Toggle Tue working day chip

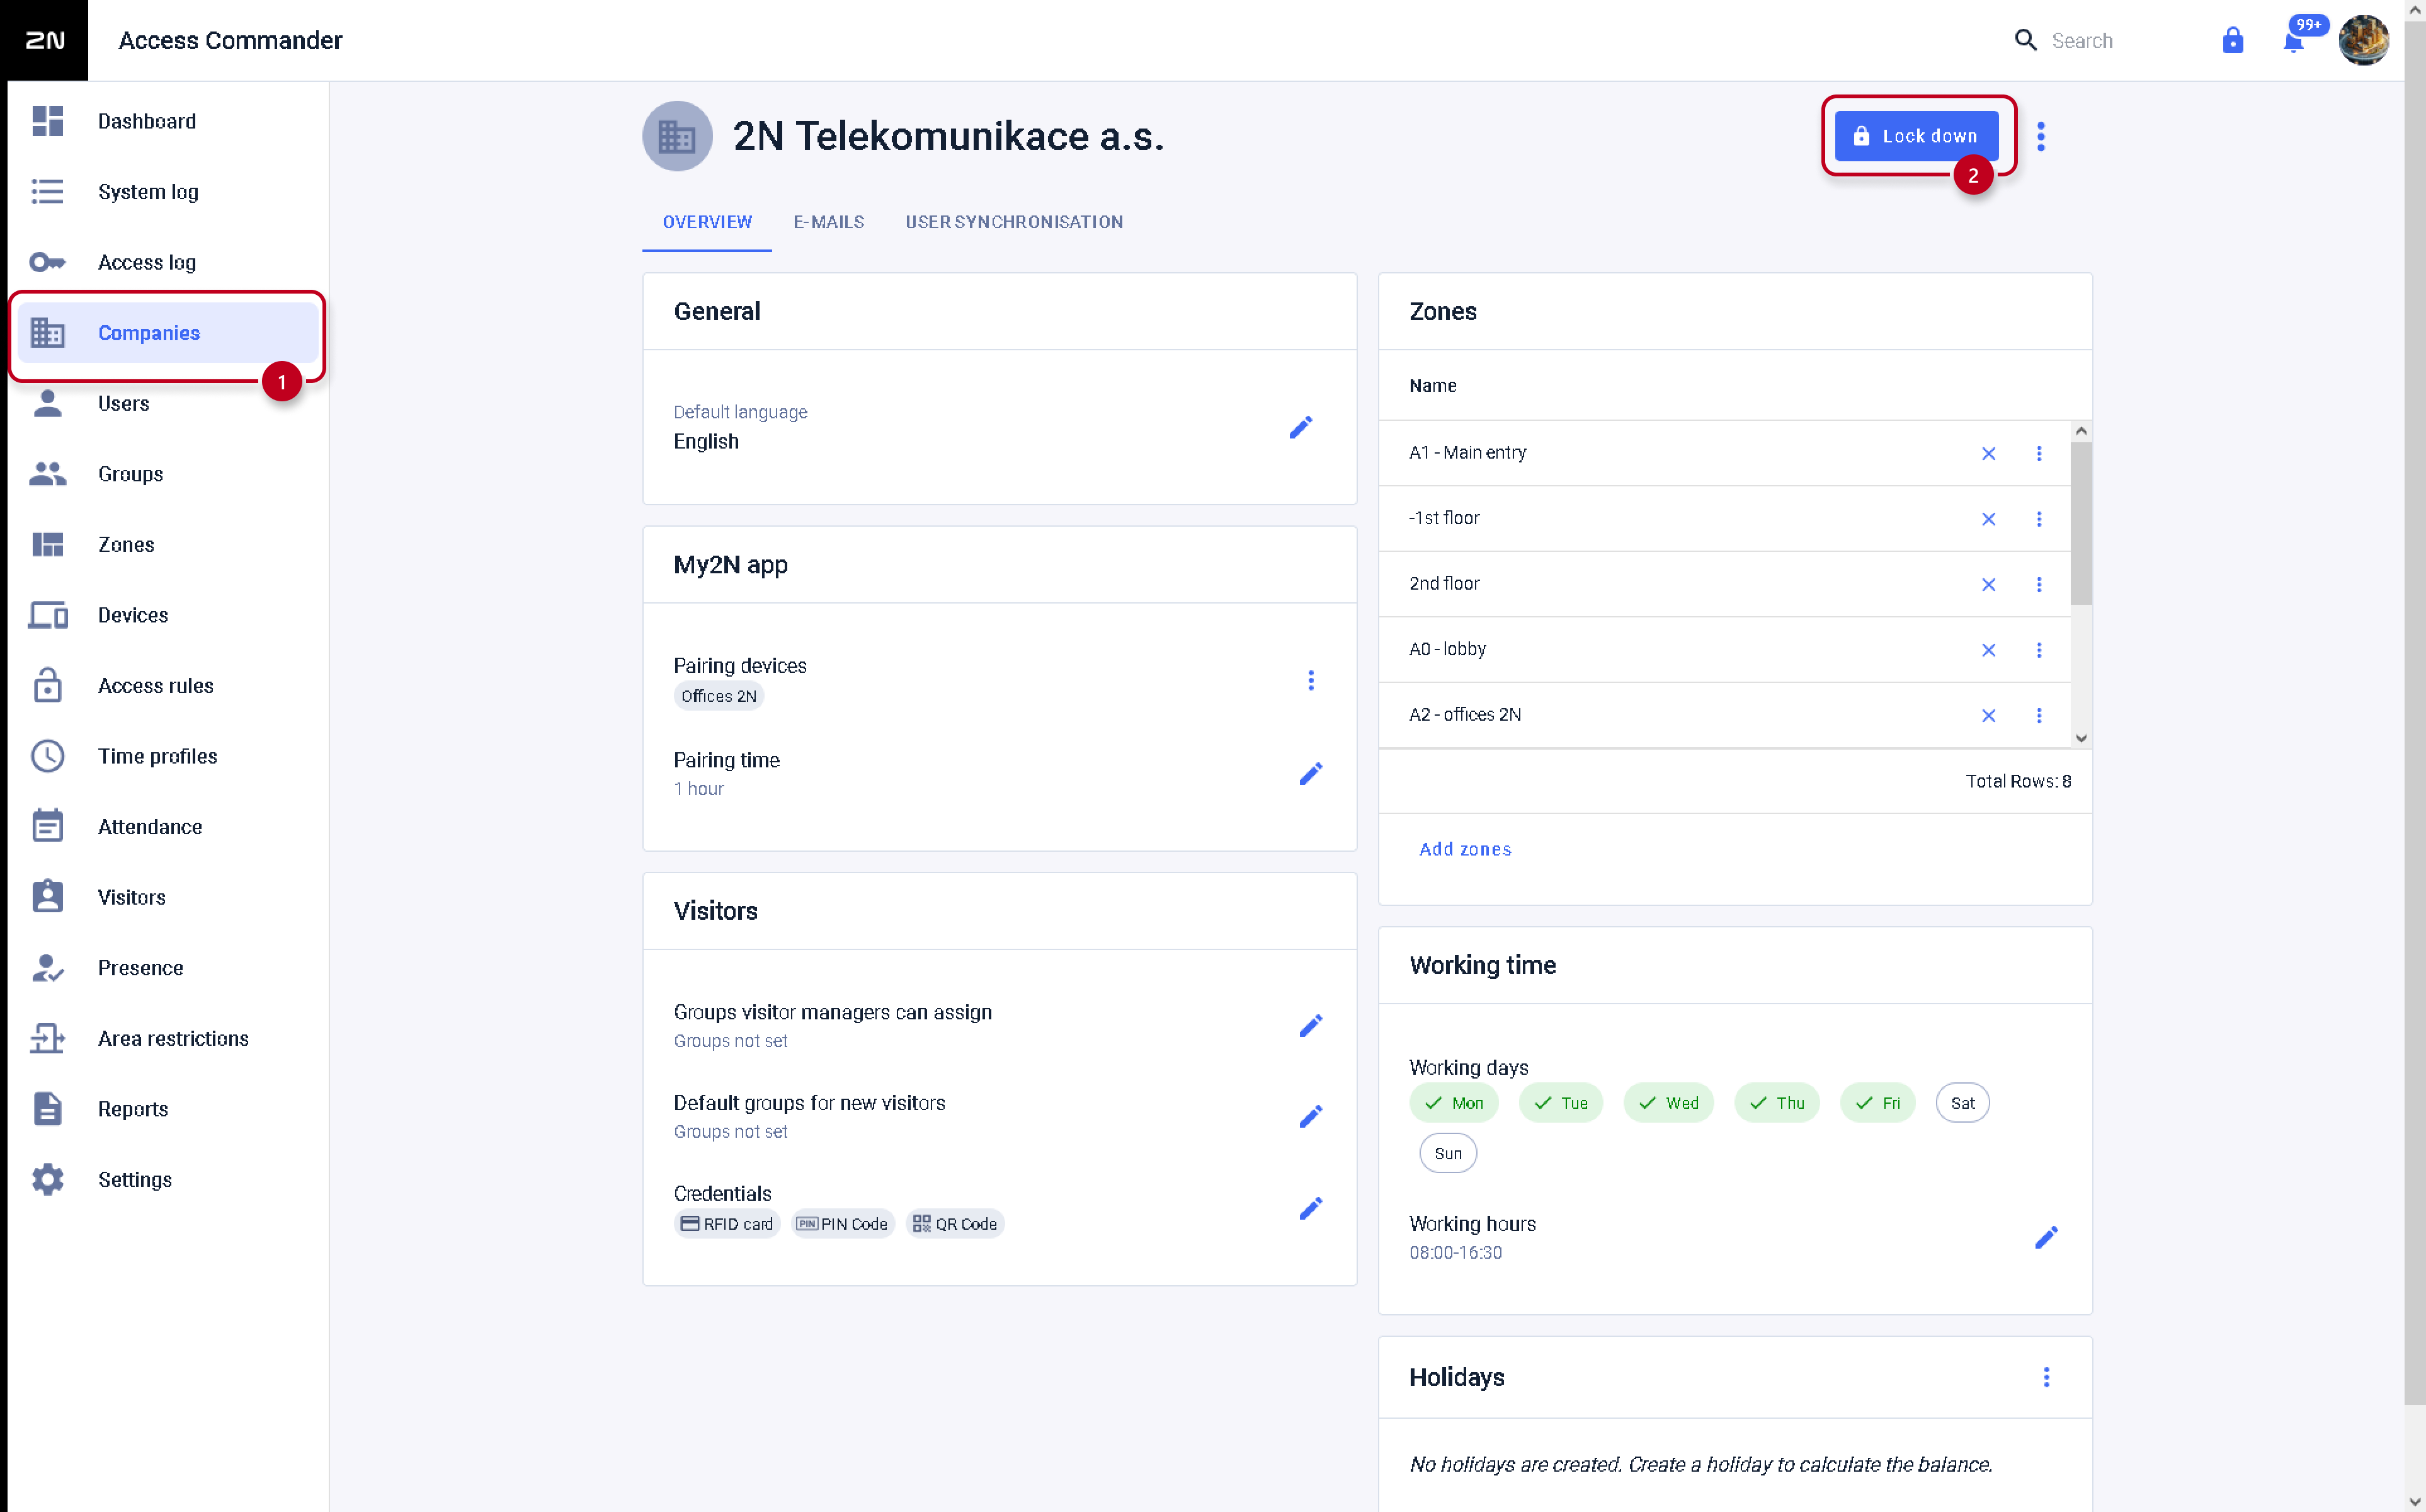point(1561,1103)
